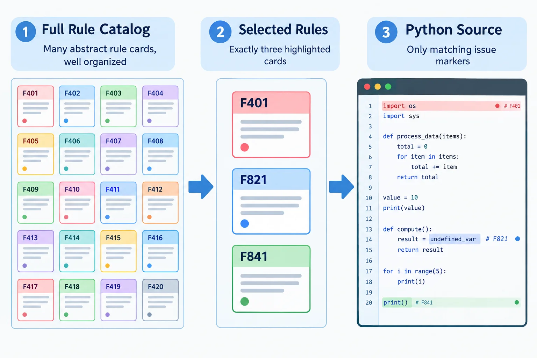Click the 'print(value)' line
This screenshot has height=358, width=537.
(x=404, y=208)
